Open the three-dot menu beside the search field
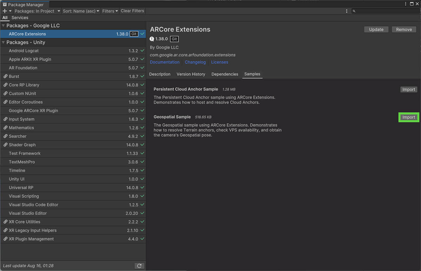The image size is (421, 271). 347,11
